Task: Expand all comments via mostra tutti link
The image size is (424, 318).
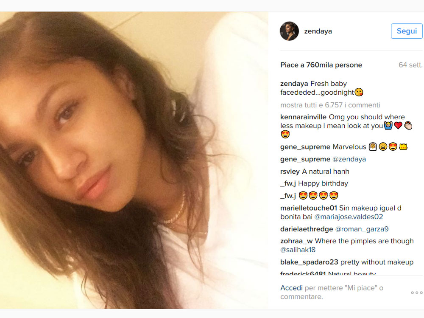Action: (330, 105)
